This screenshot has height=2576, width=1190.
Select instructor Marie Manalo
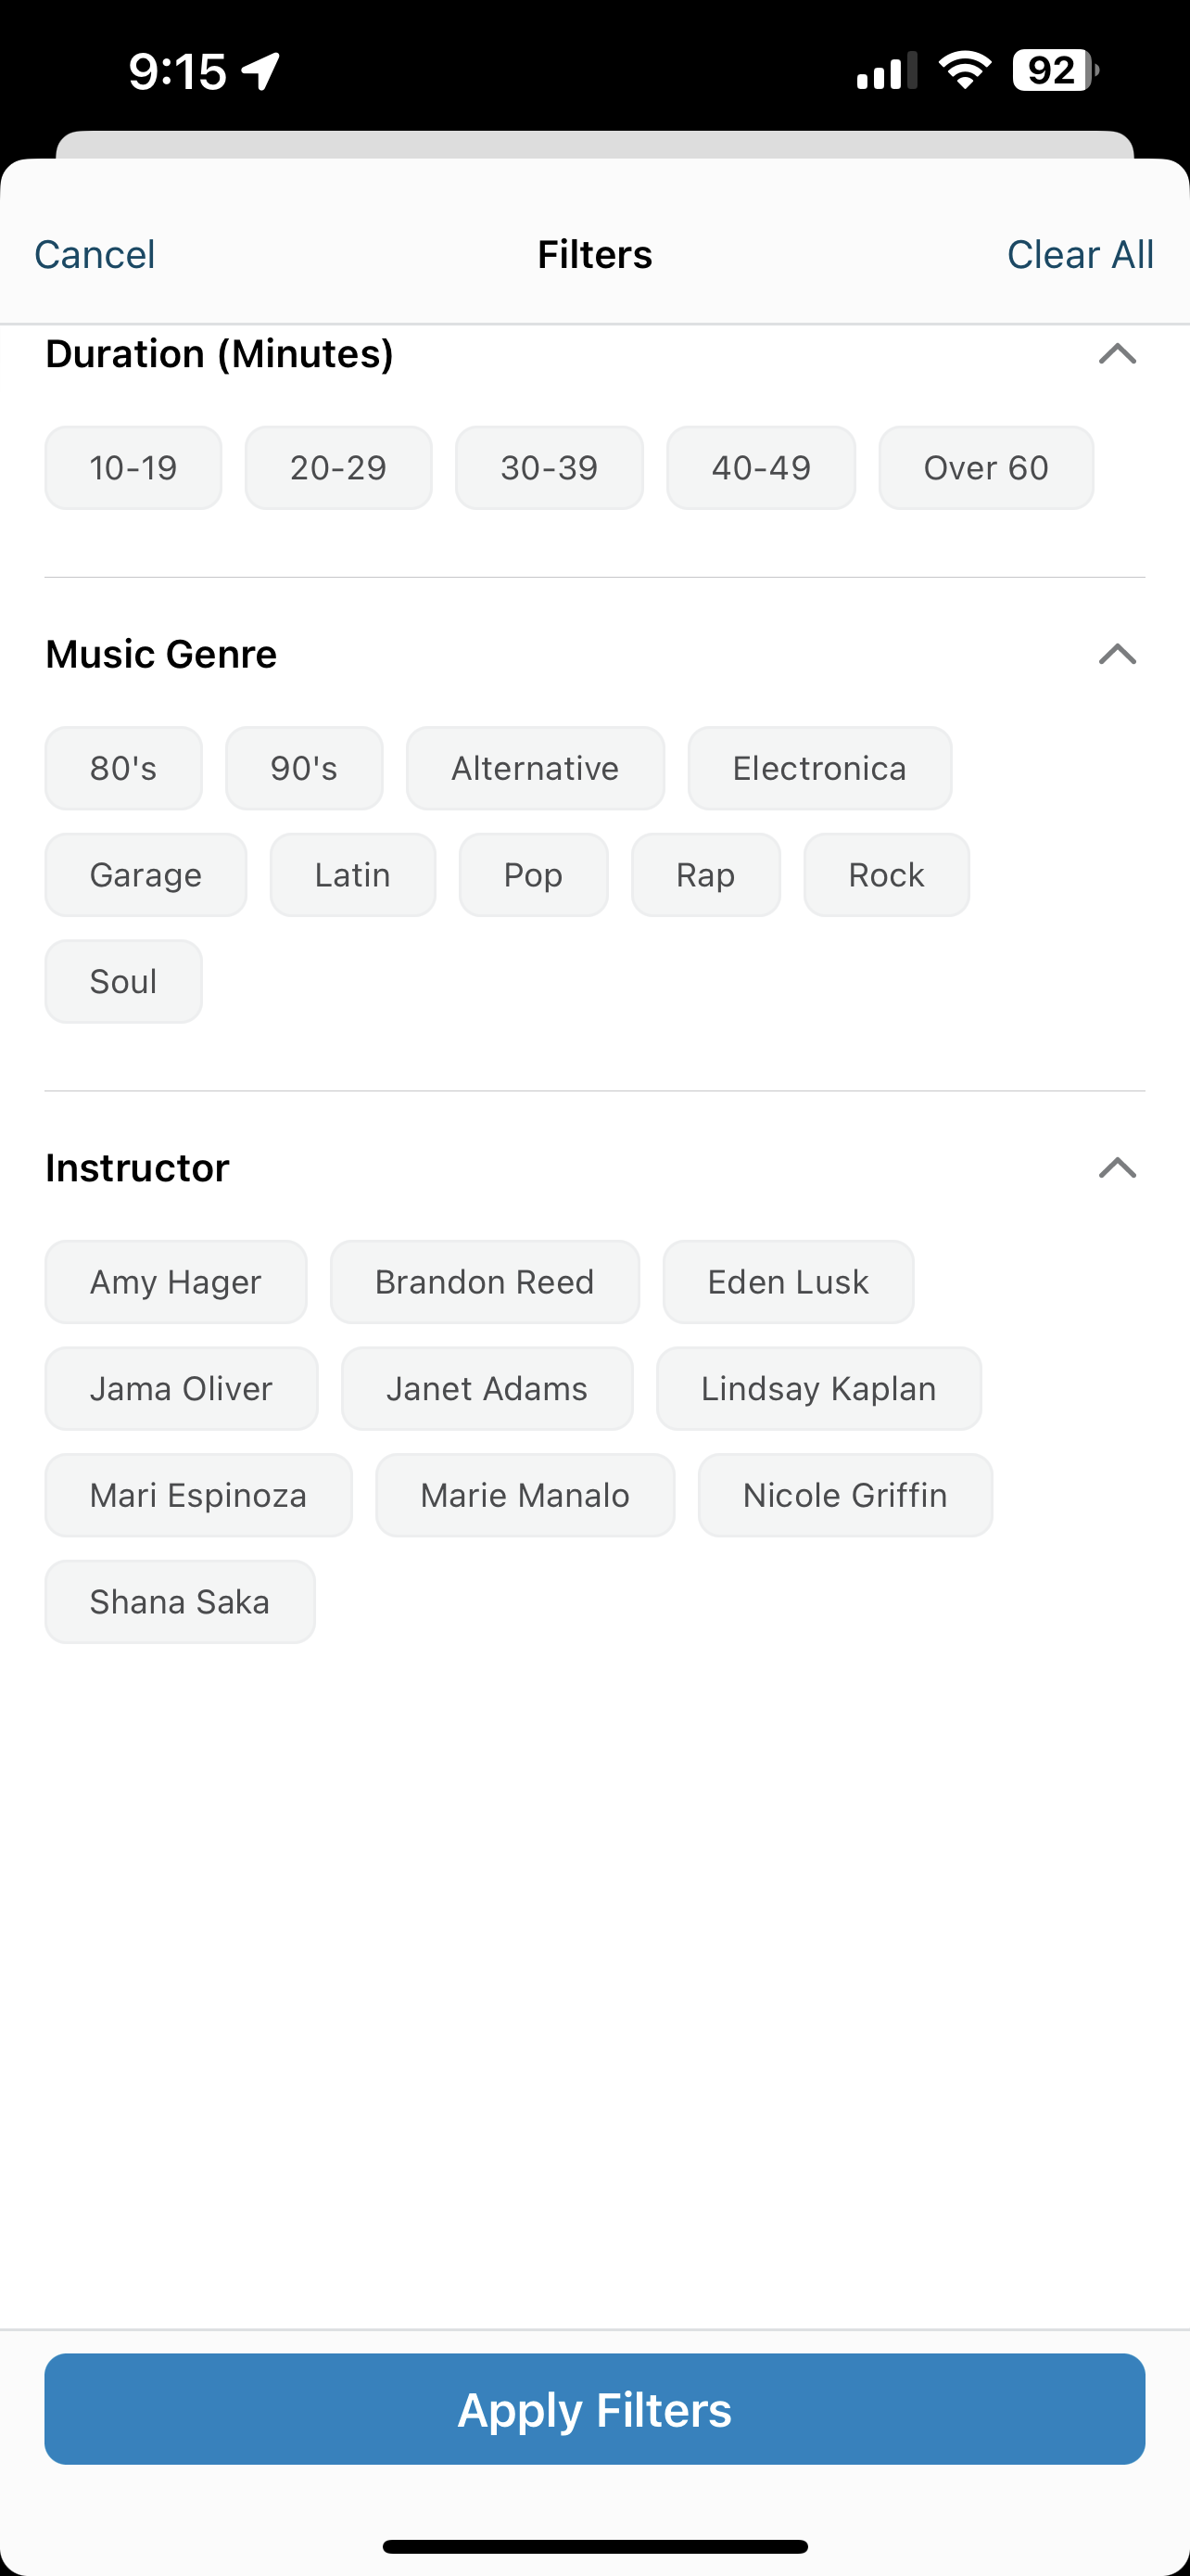point(525,1496)
